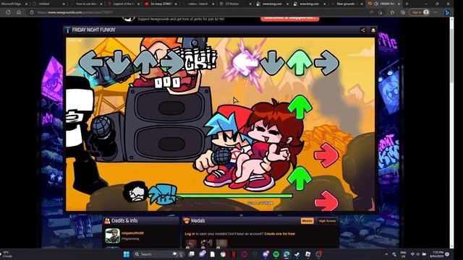Click the Medals trophy icon
Screen dimensions: 463x260
coord(187,220)
